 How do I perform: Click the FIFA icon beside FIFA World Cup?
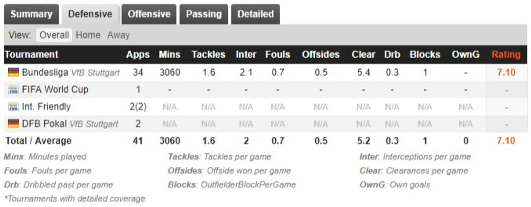coord(13,90)
